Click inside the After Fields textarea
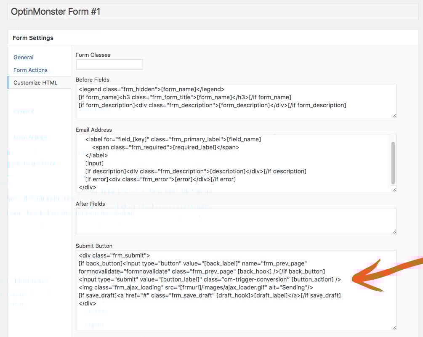The width and height of the screenshot is (423, 337). click(236, 221)
